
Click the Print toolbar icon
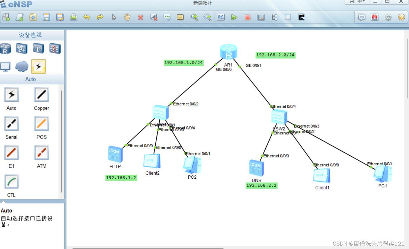pos(73,17)
